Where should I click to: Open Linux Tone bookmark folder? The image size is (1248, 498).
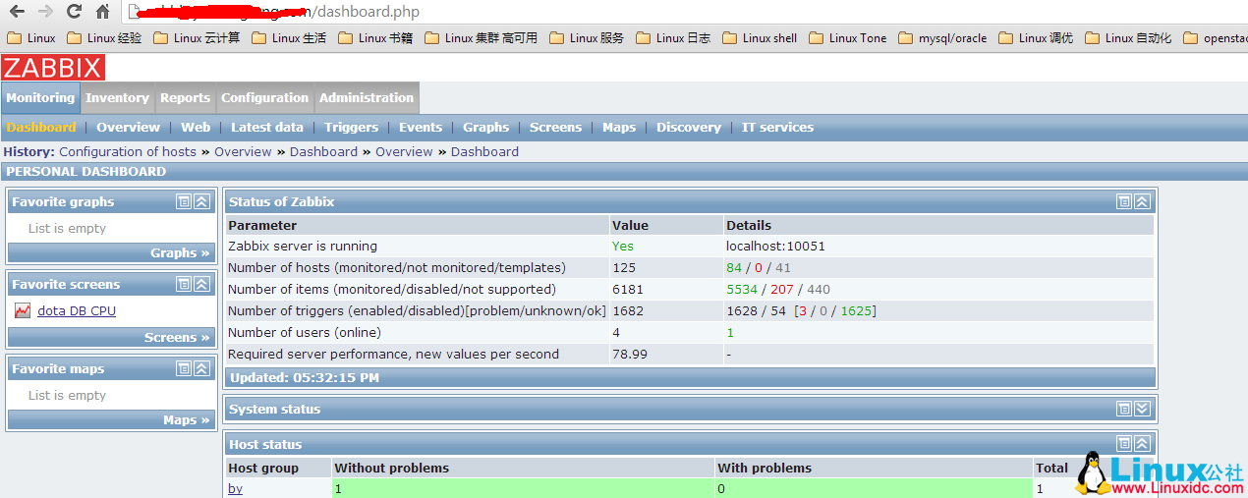tap(847, 38)
